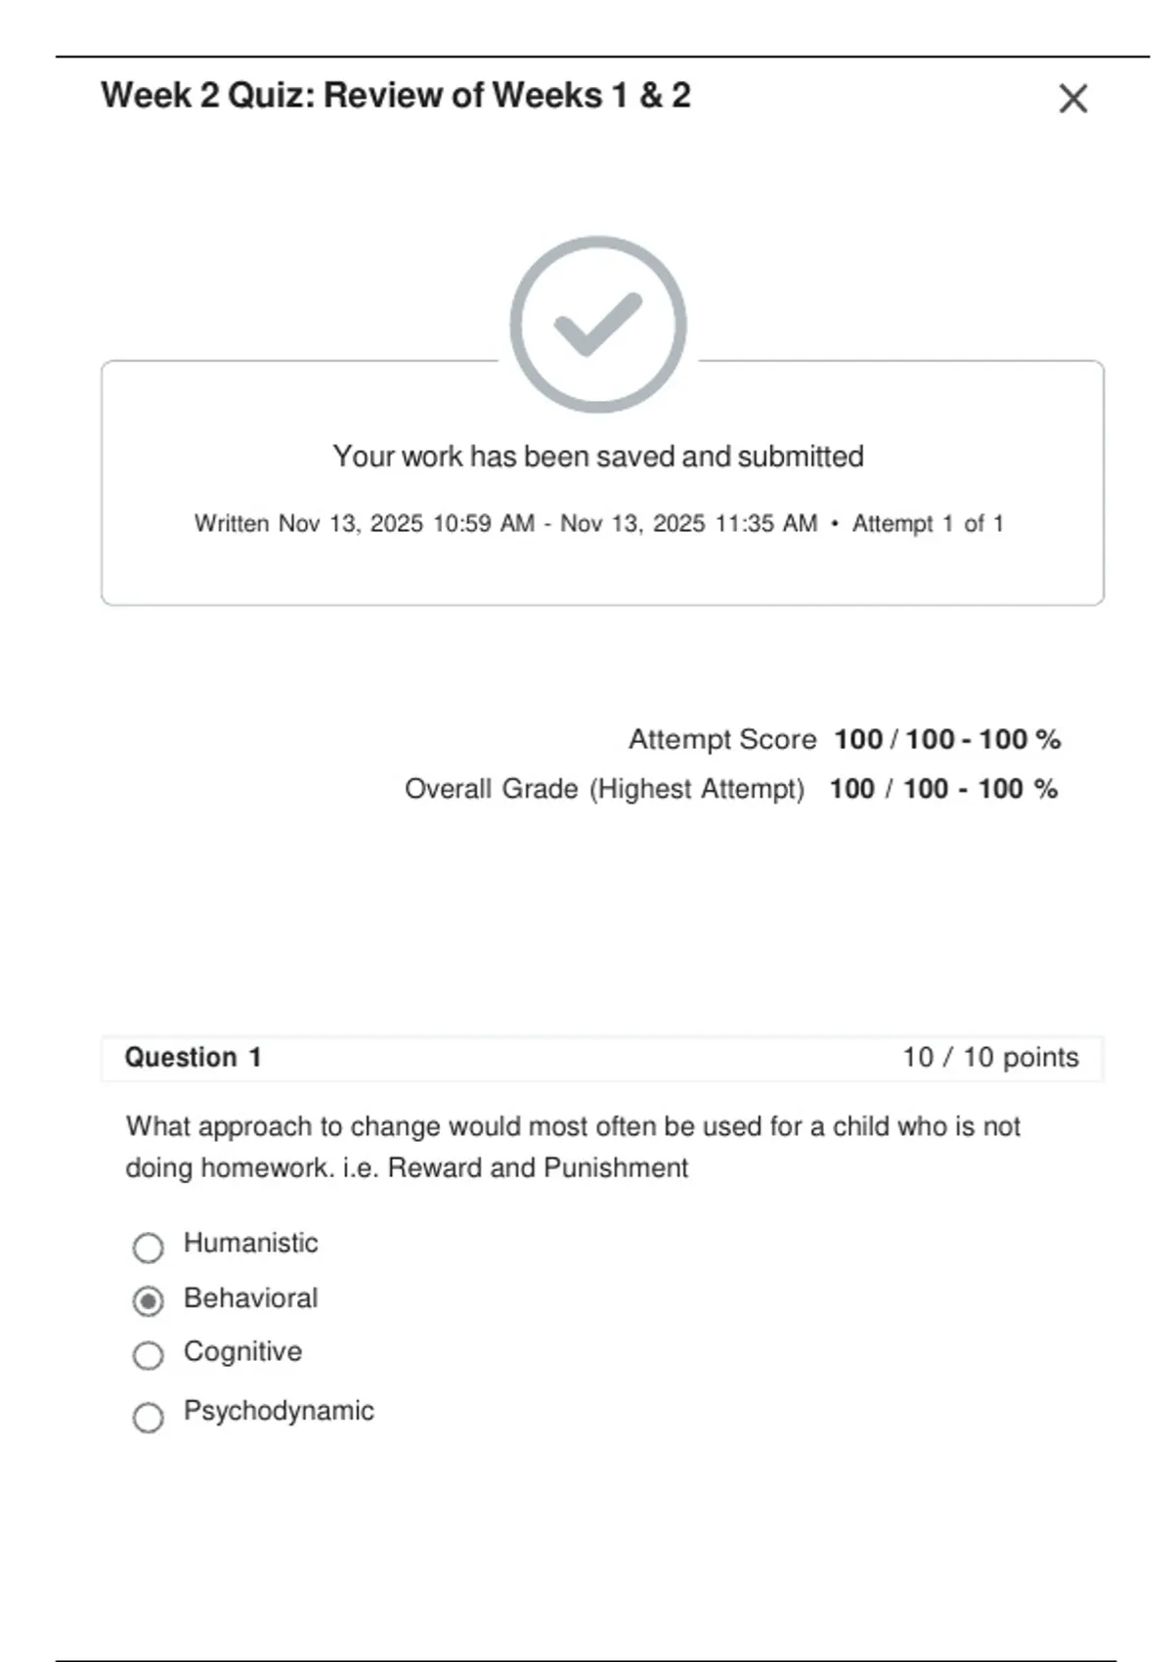1173x1662 pixels.
Task: Click the '10 / 10 points' score
Action: [990, 1058]
